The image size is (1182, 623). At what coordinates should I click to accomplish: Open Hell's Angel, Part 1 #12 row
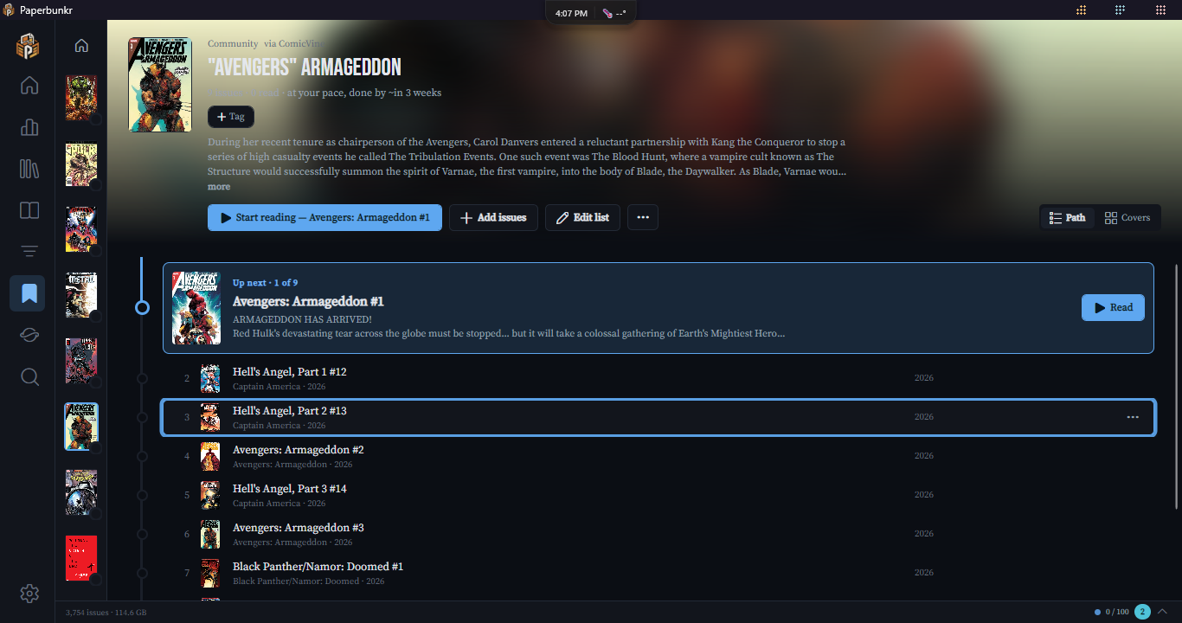(x=658, y=378)
